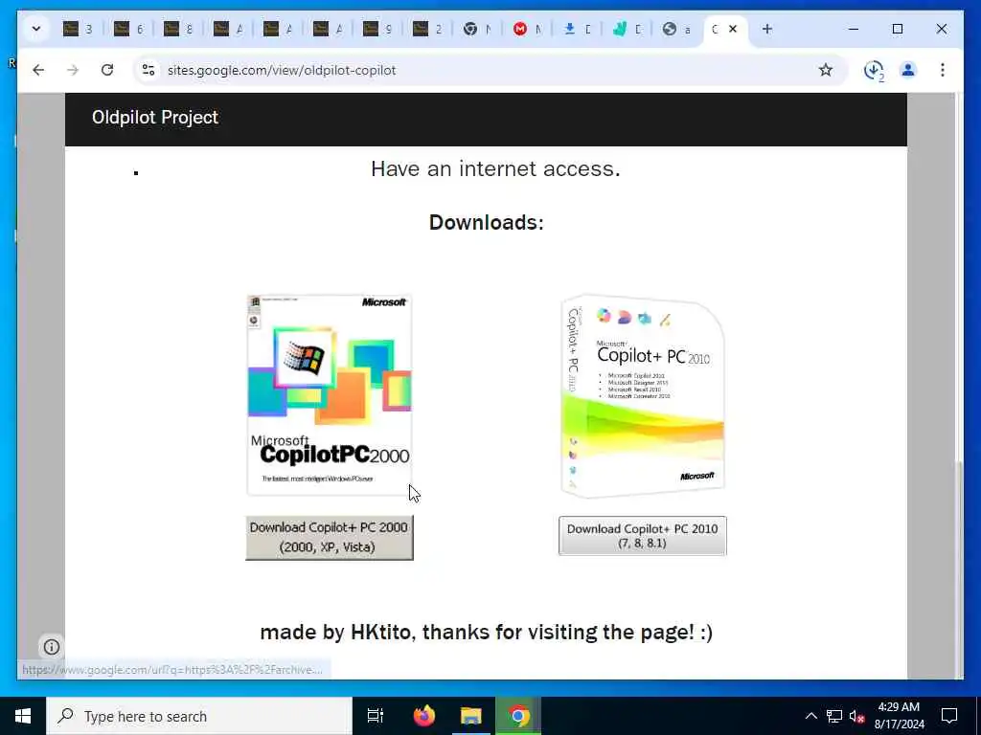Open a new browser tab
Image resolution: width=981 pixels, height=735 pixels.
click(x=767, y=29)
